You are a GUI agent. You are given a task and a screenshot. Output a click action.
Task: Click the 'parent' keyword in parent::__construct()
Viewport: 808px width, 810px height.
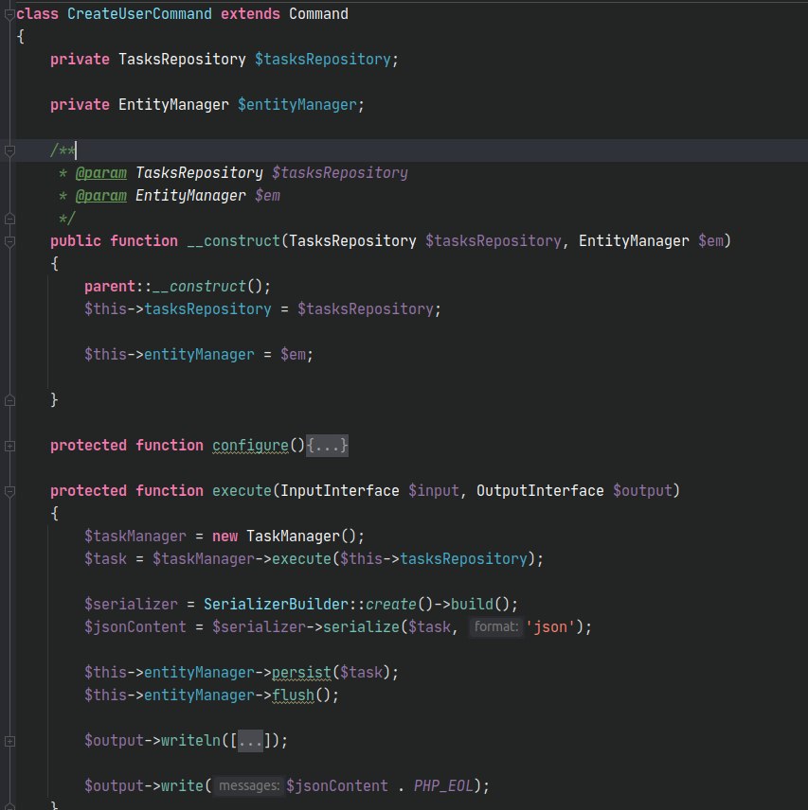110,287
